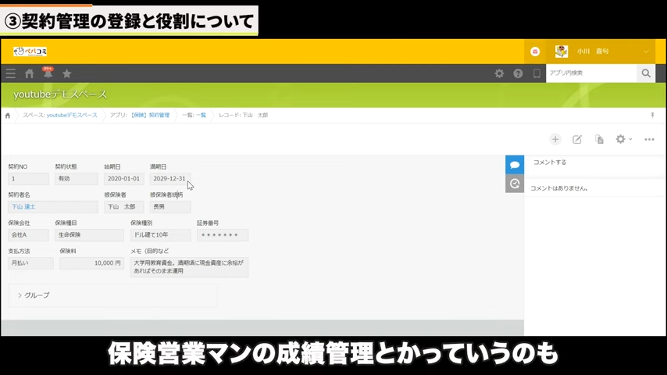The height and width of the screenshot is (375, 667).
Task: Click the 始期日 value 2020-01-01
Action: (x=123, y=179)
